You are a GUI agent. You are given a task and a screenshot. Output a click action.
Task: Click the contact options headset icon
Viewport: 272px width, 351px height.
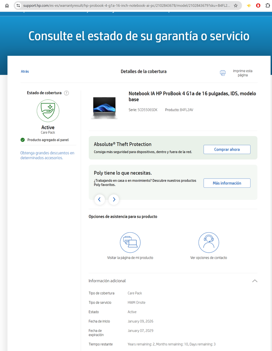[x=209, y=243]
